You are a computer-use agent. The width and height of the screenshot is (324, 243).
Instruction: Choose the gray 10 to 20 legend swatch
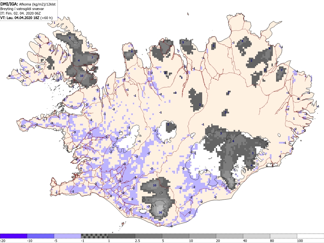(202, 236)
